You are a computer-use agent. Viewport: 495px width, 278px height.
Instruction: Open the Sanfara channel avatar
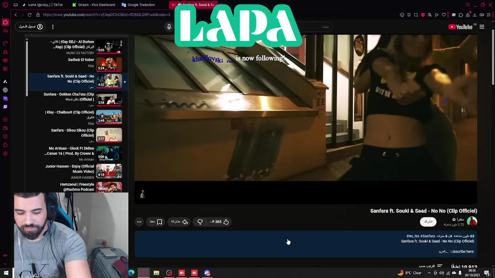point(472,222)
